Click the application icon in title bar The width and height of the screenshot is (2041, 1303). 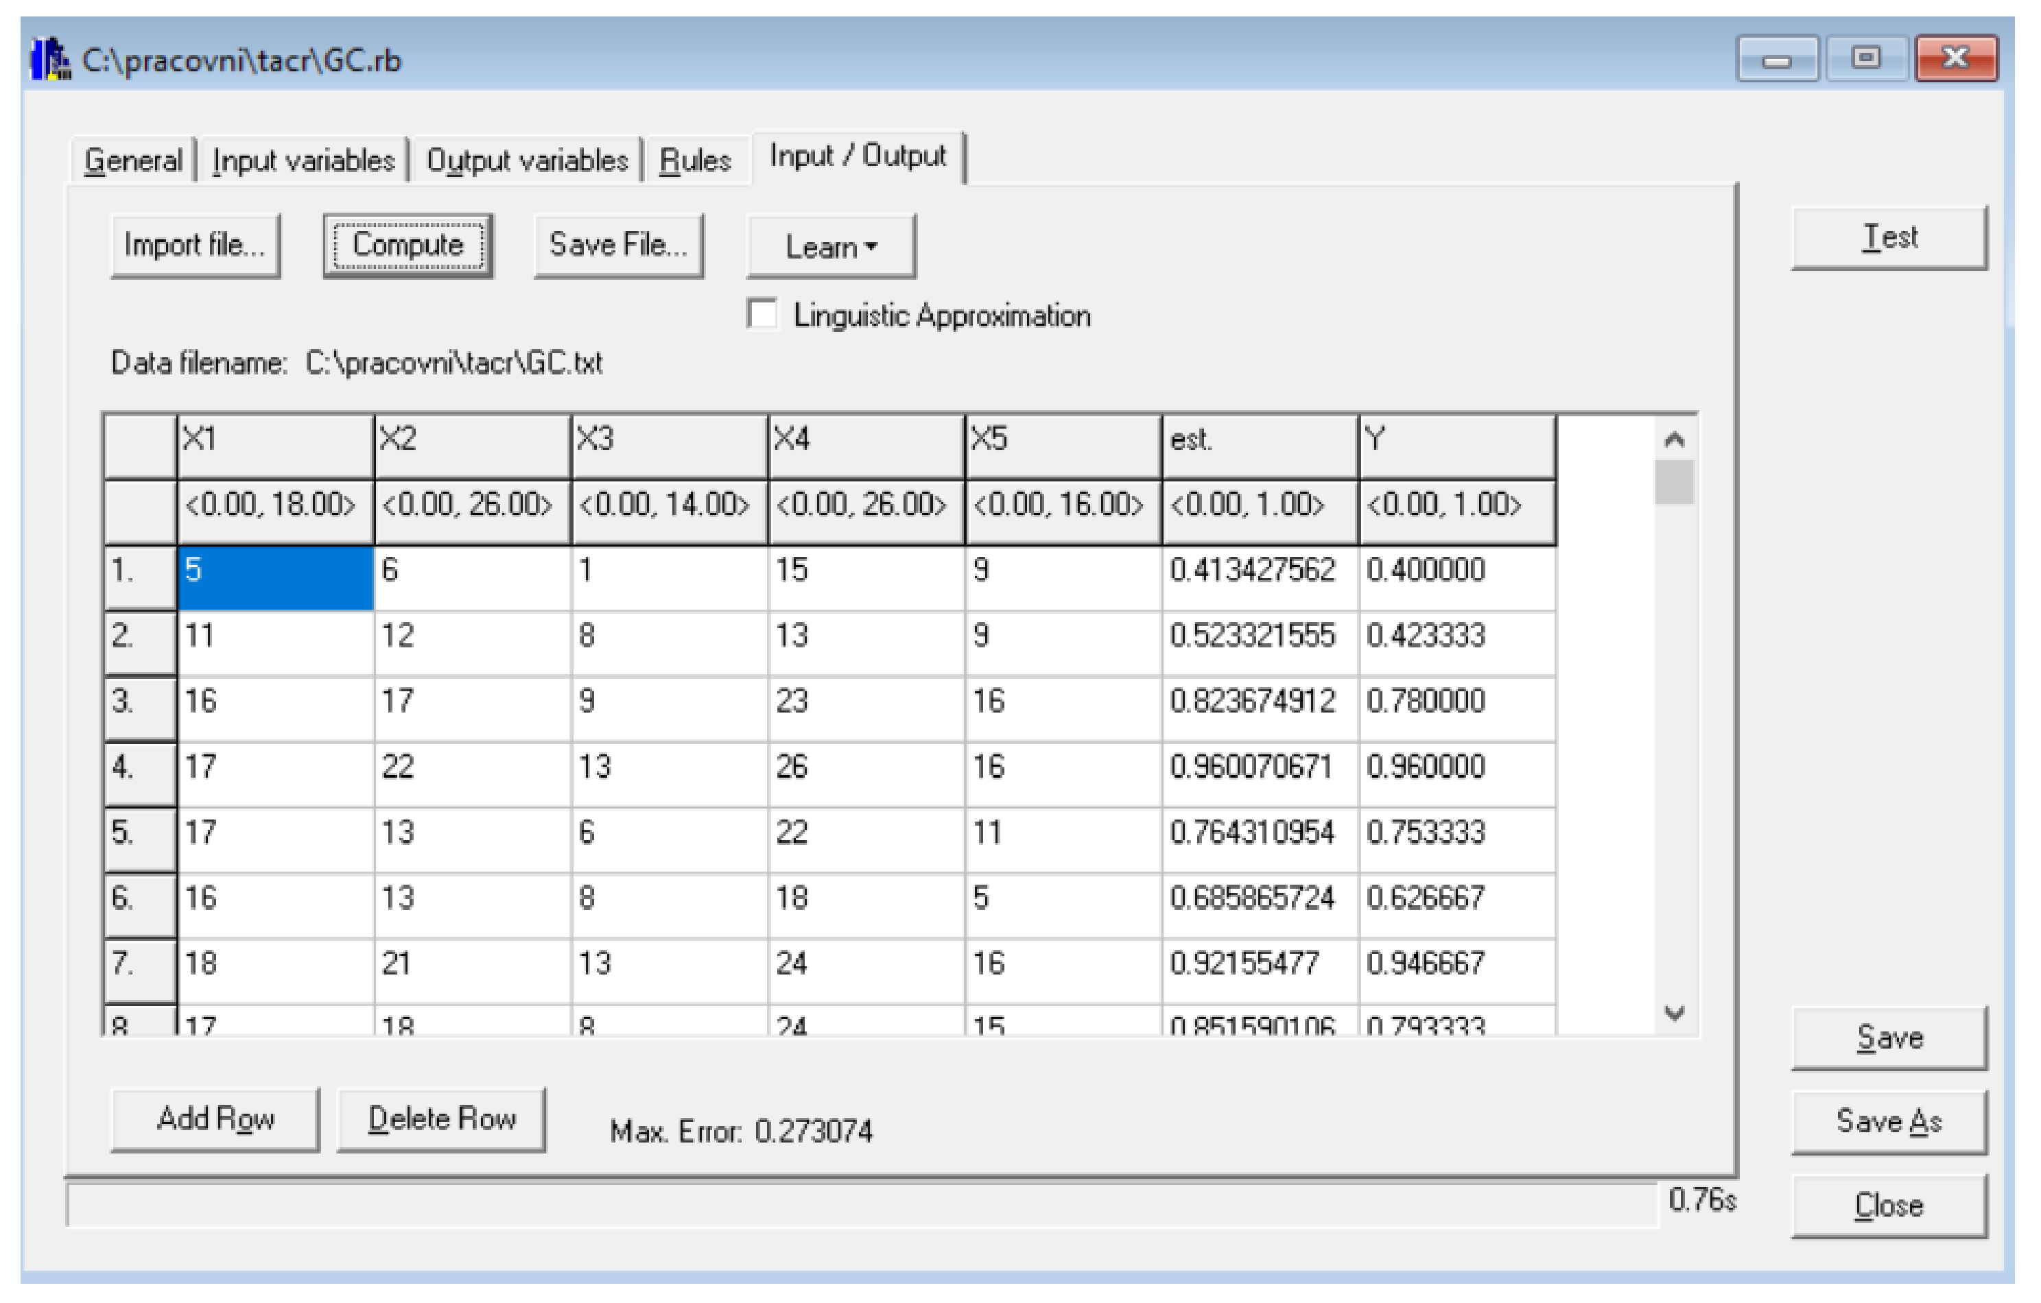(x=50, y=59)
